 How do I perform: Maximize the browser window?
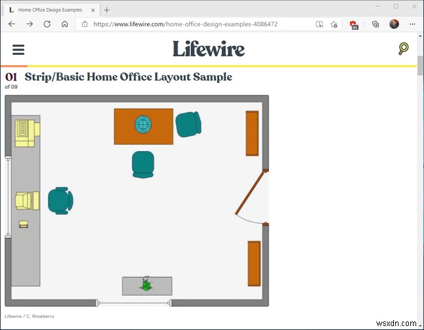[396, 7]
